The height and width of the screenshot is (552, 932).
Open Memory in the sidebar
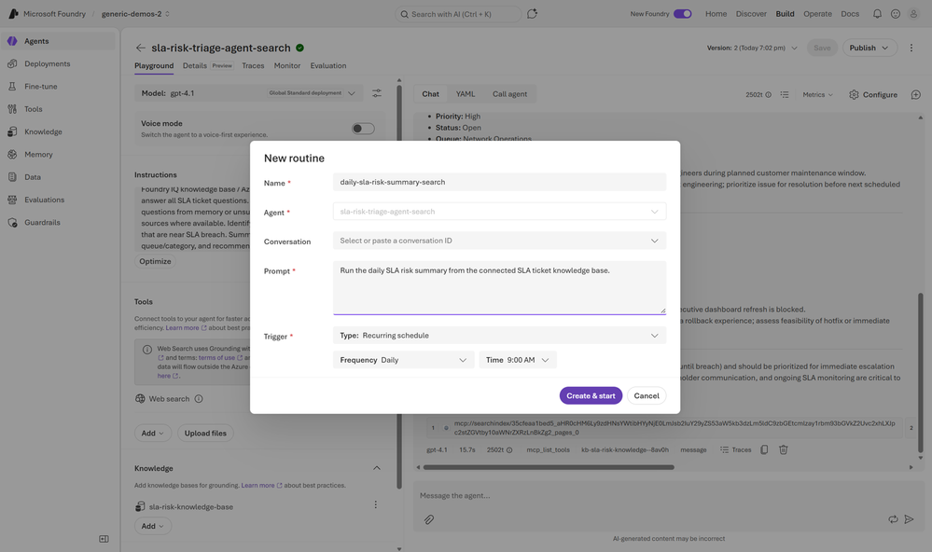[58, 154]
